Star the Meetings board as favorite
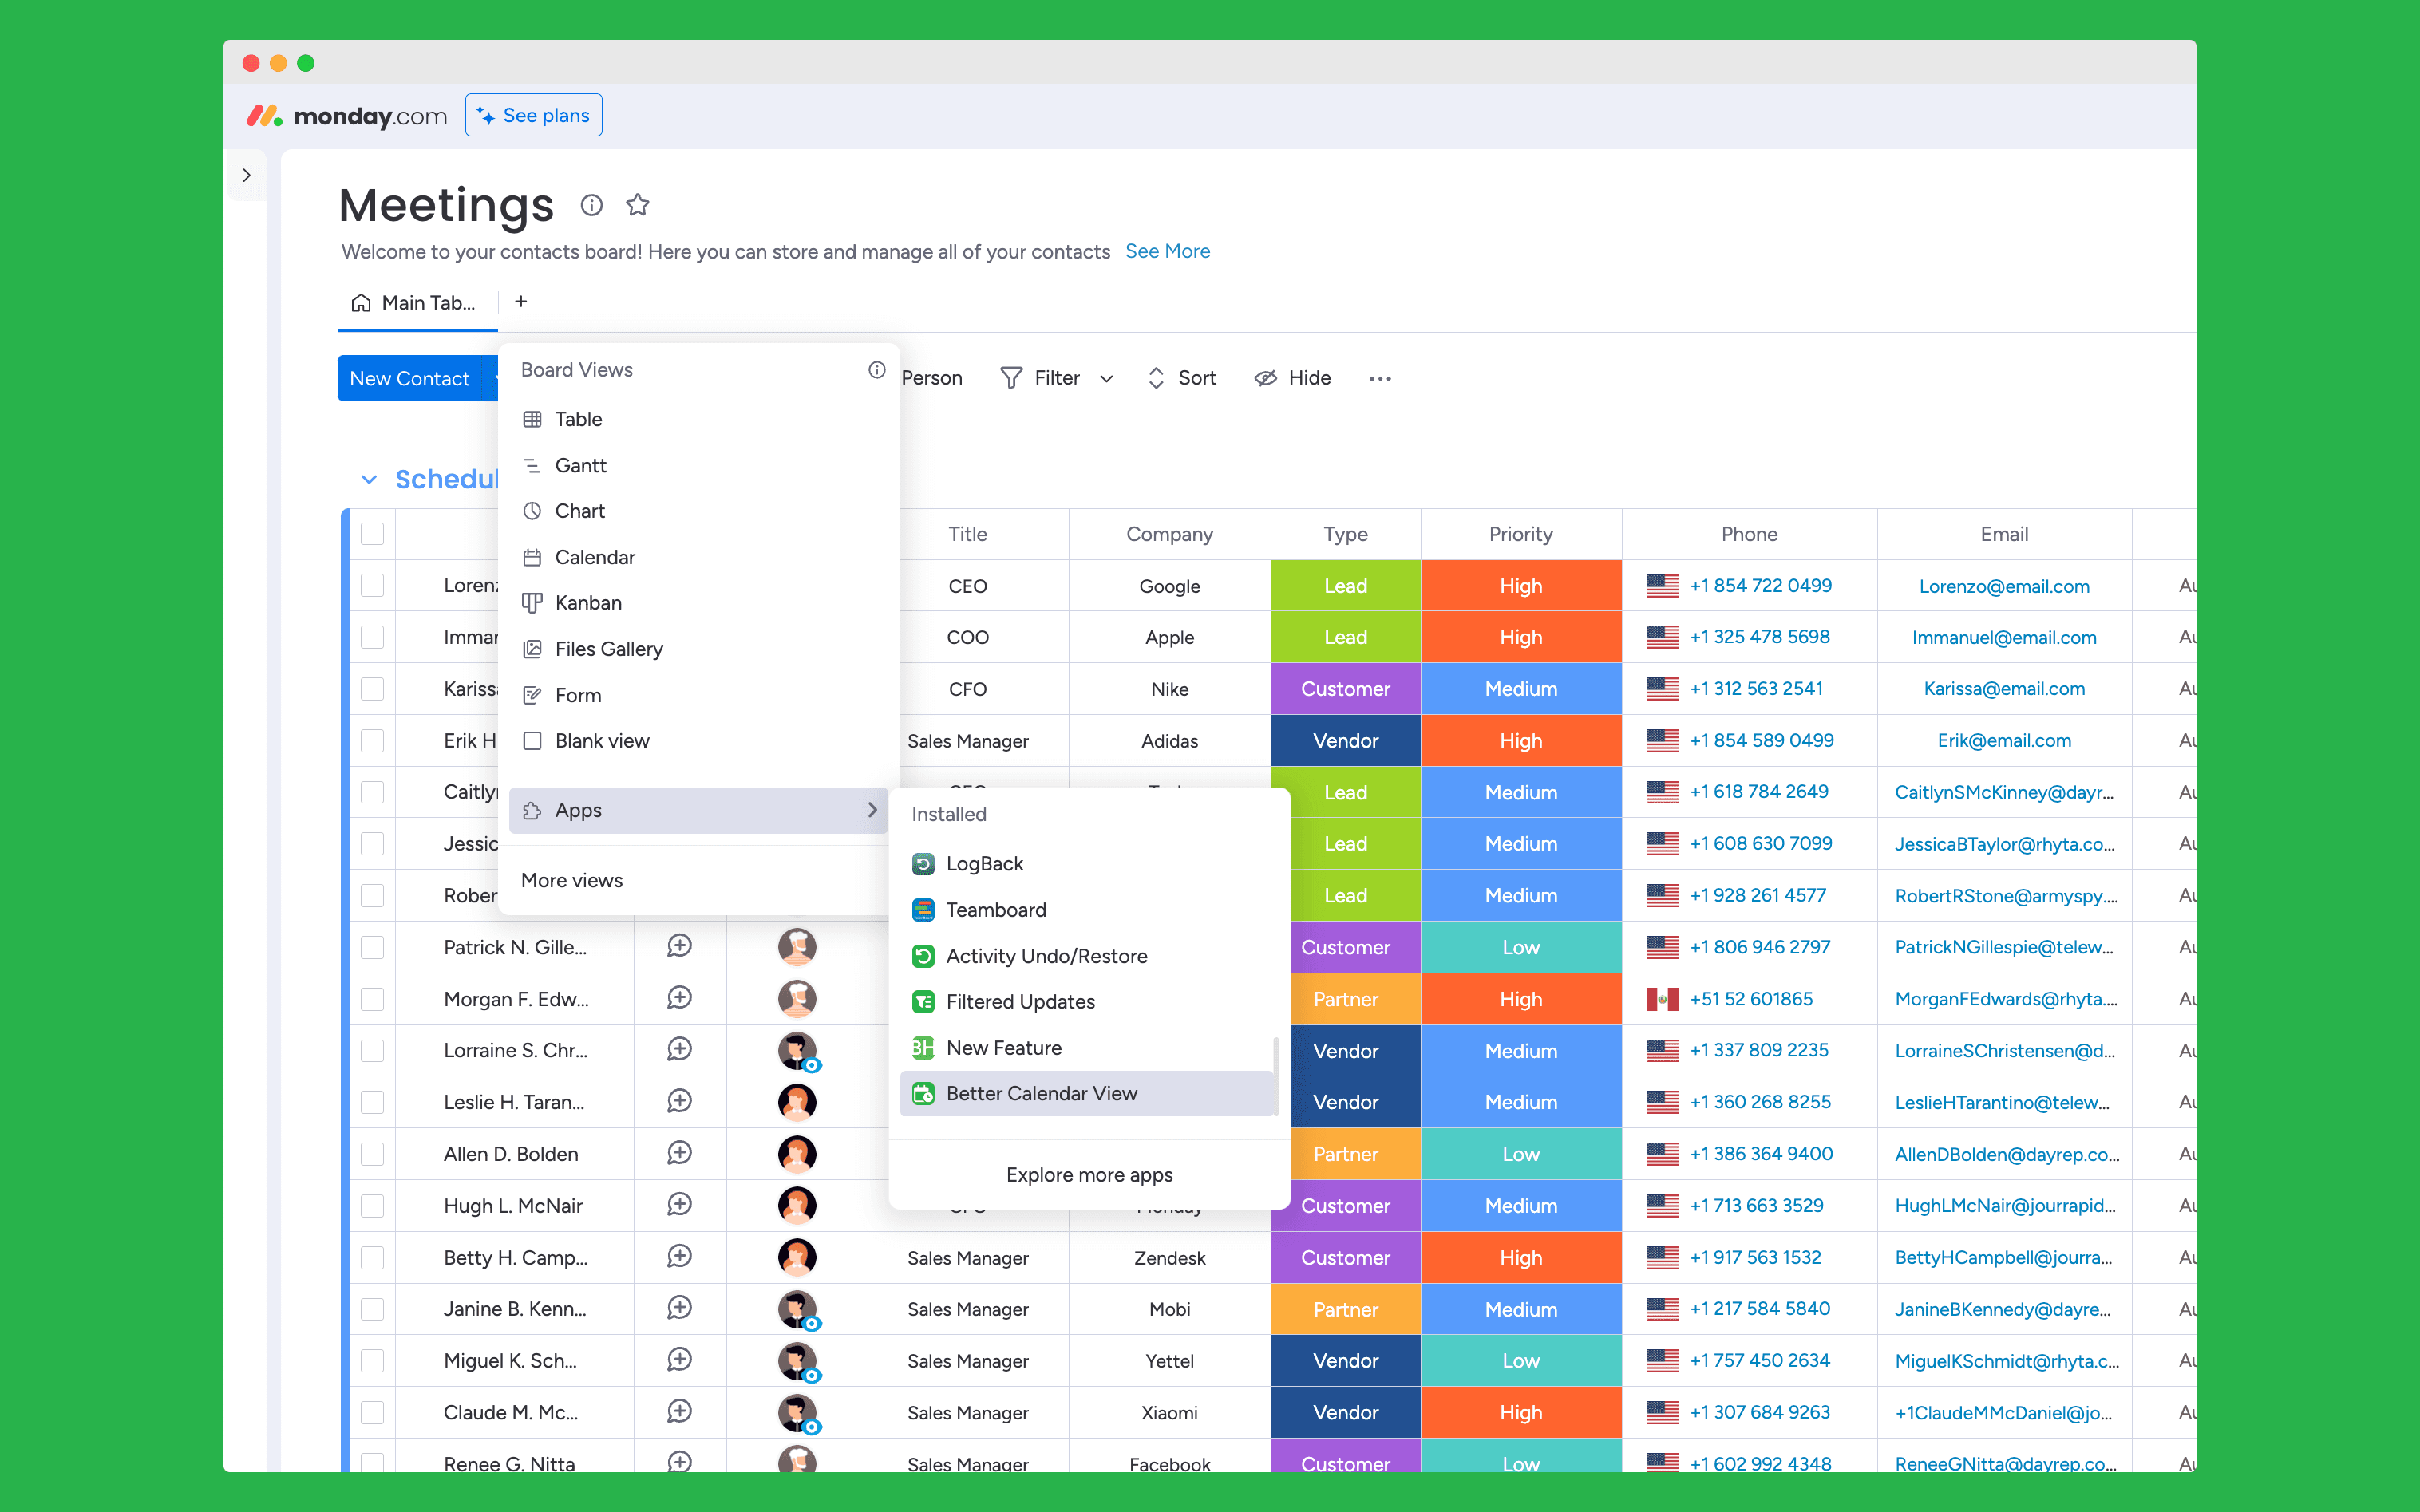Viewport: 2420px width, 1512px height. tap(638, 205)
